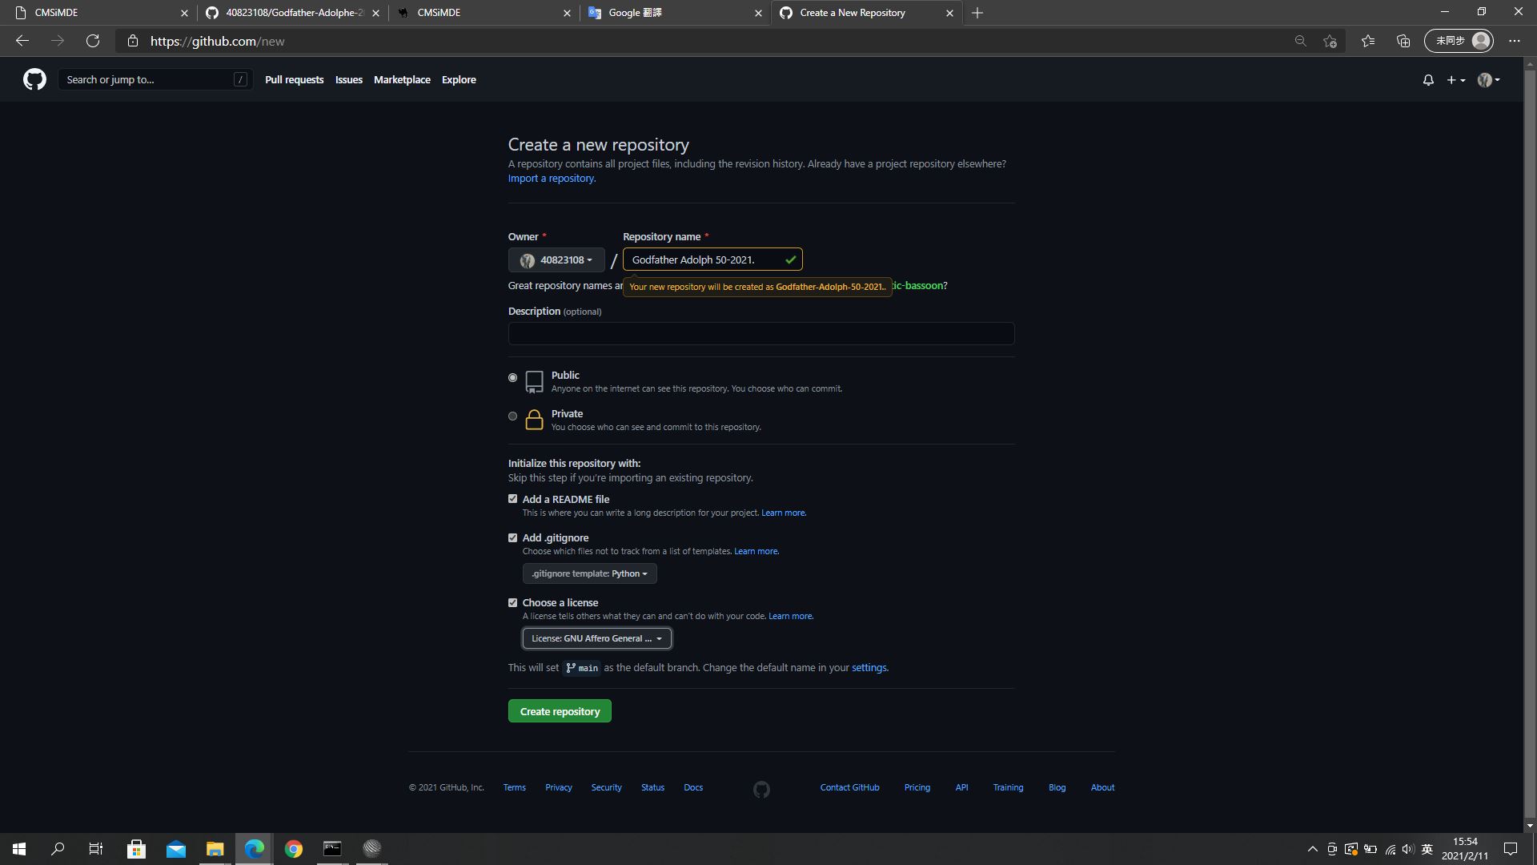Open the plus create-new dropdown
The image size is (1537, 865).
[x=1455, y=80]
